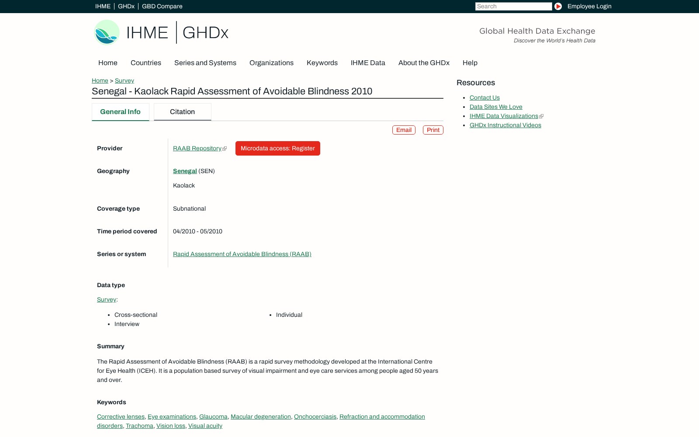Open the Help menu

pos(470,63)
